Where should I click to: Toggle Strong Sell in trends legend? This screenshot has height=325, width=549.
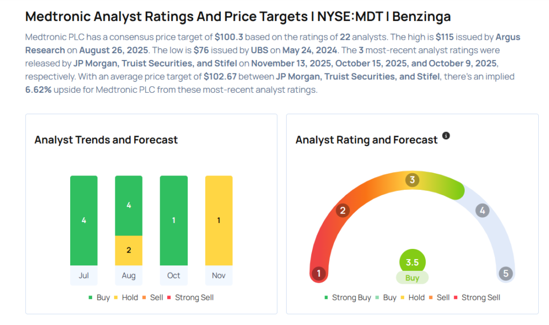point(190,298)
